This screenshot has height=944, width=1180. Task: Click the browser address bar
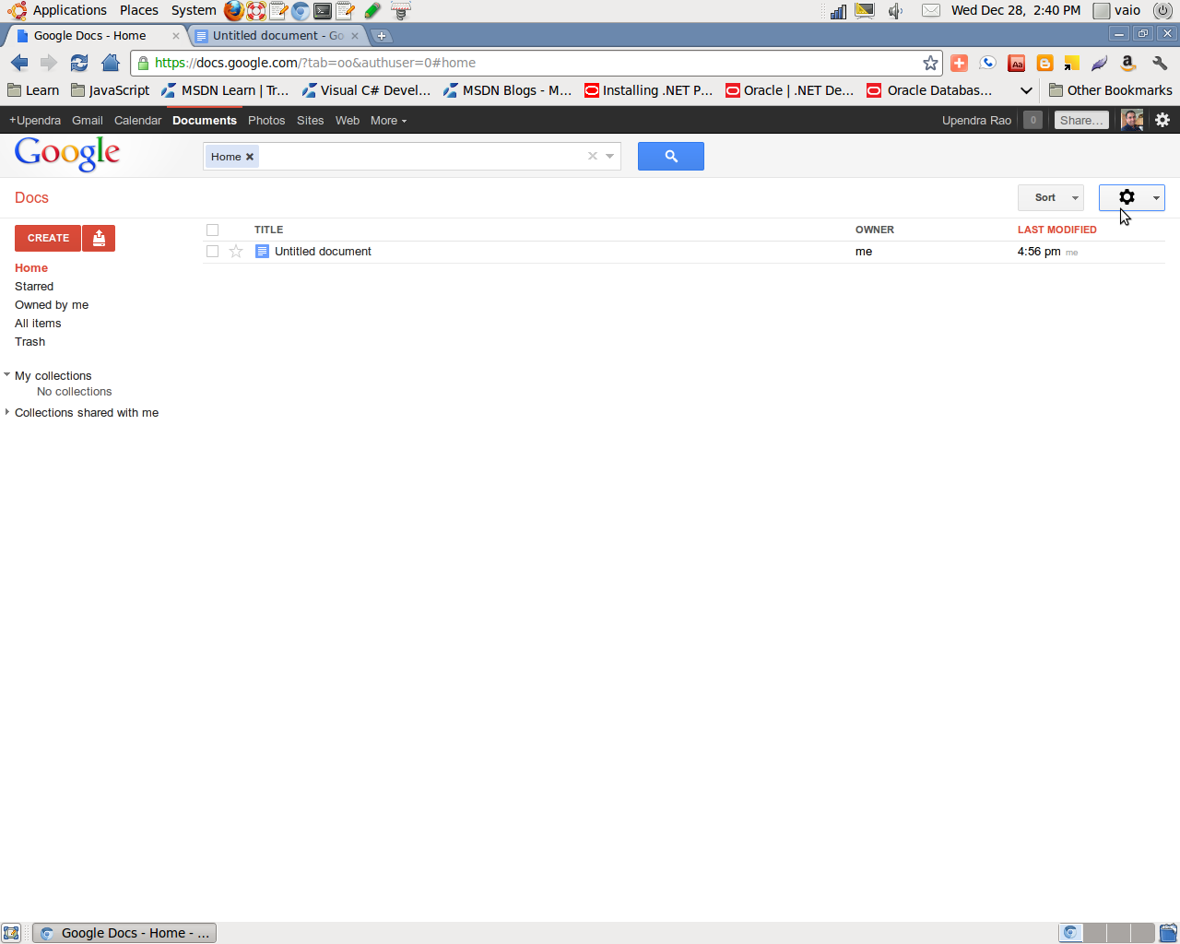pos(535,63)
